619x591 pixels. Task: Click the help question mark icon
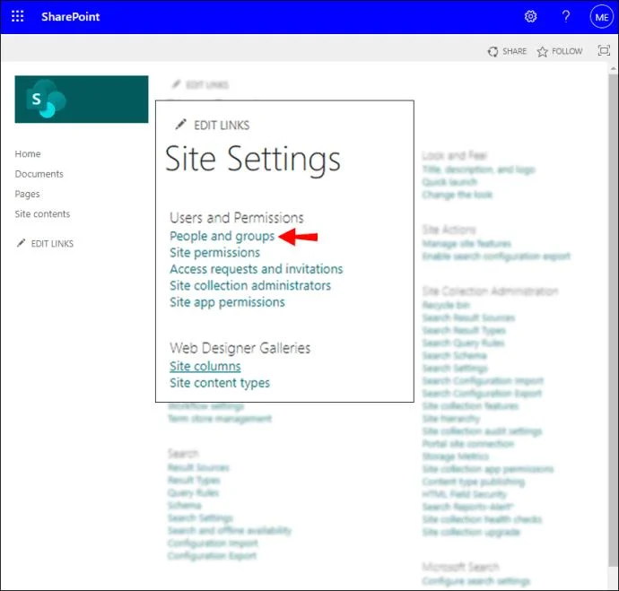566,16
